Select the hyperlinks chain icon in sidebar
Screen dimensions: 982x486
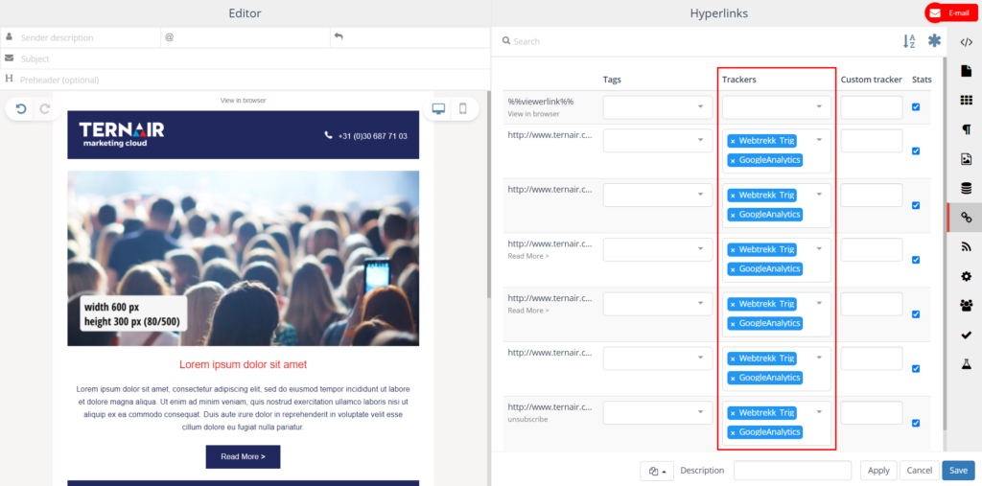coord(966,218)
